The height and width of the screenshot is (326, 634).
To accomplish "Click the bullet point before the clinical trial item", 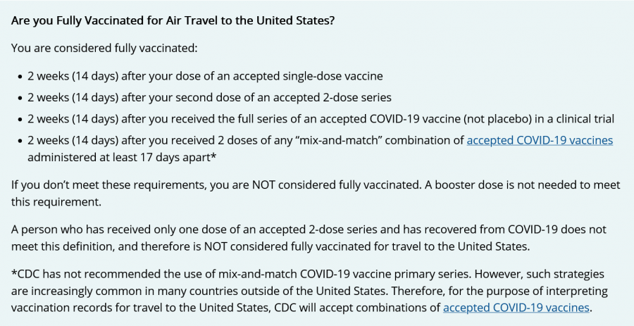I will click(18, 120).
